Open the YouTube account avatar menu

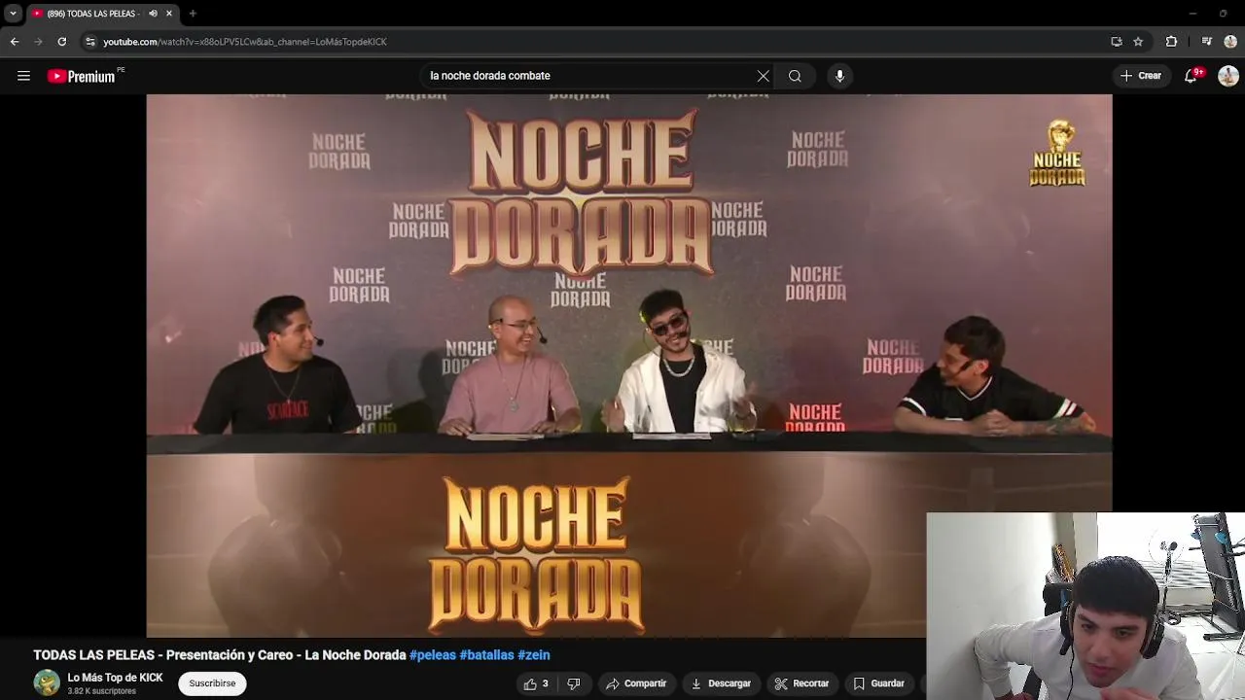tap(1227, 76)
